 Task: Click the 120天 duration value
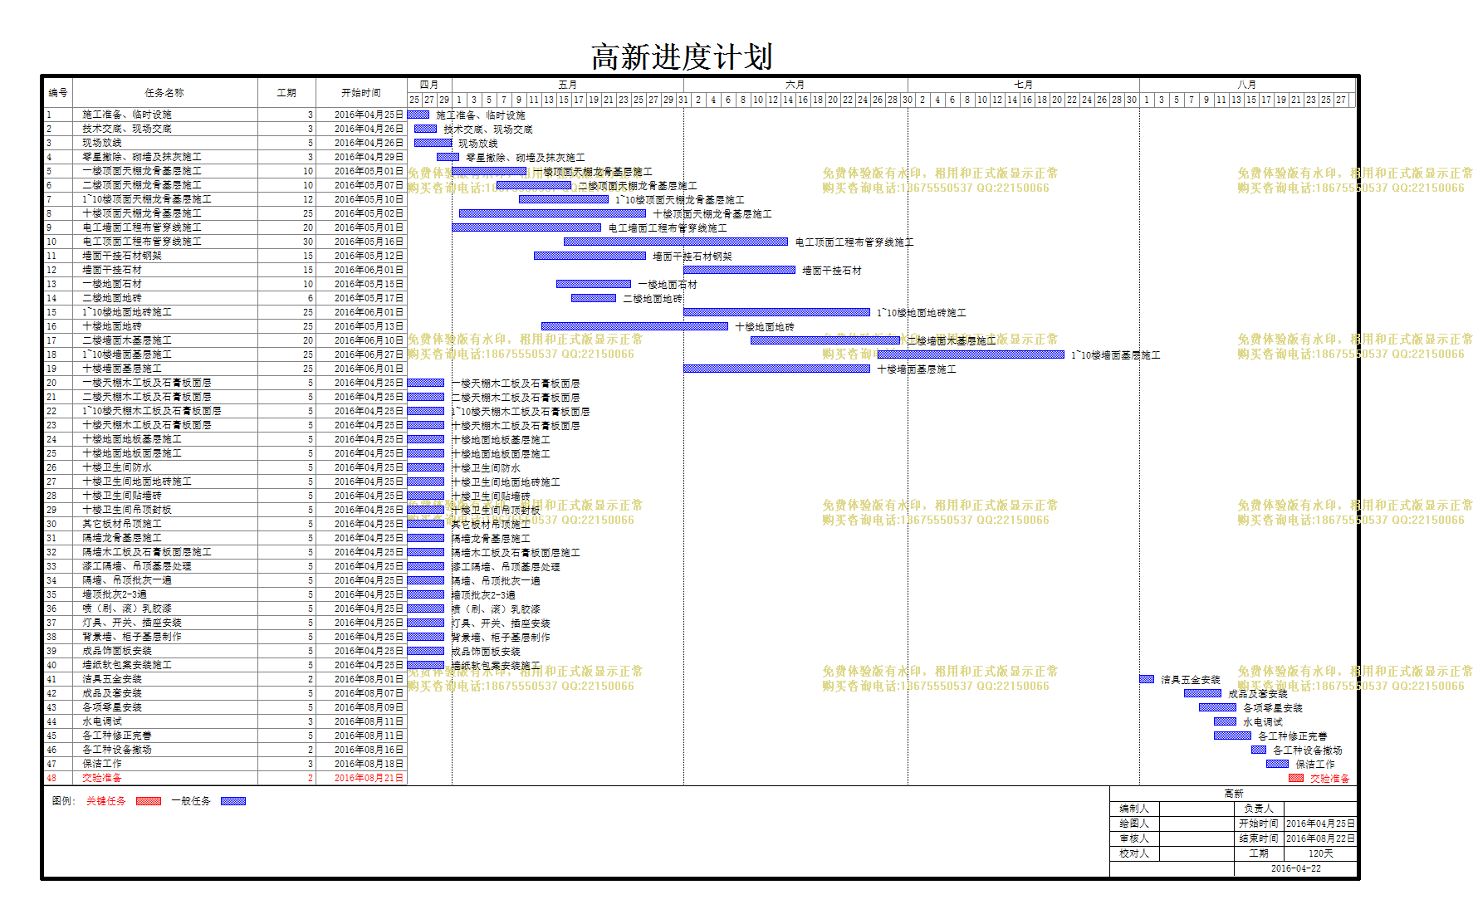1320,853
